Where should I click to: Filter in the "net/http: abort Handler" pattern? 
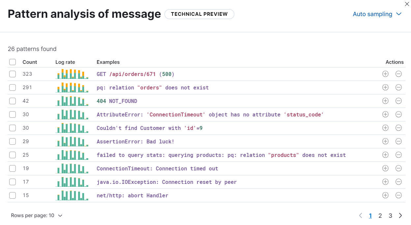pos(385,195)
